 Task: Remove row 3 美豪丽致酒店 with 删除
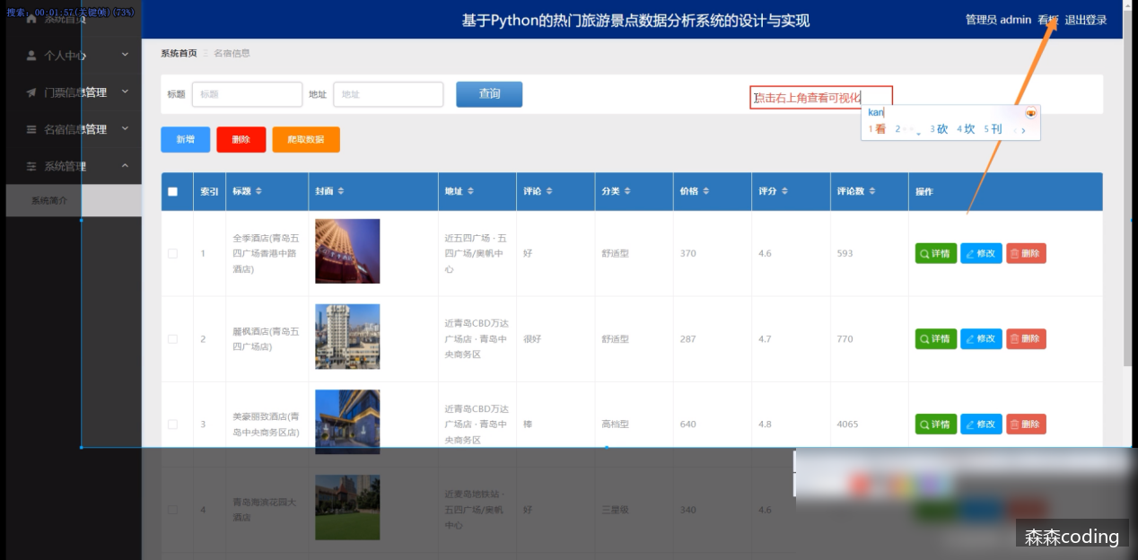[1026, 424]
